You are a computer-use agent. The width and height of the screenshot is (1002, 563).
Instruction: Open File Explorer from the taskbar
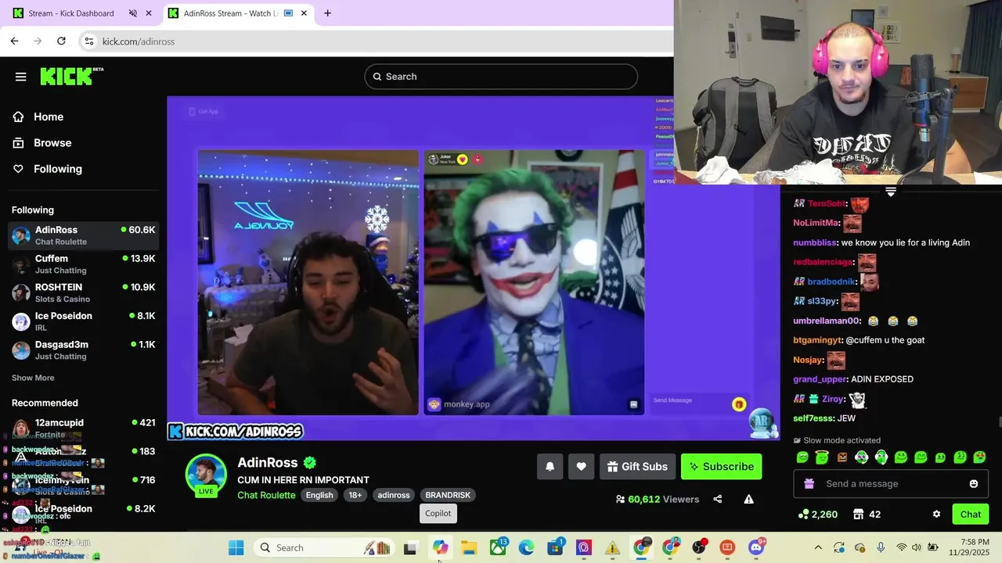coord(469,548)
